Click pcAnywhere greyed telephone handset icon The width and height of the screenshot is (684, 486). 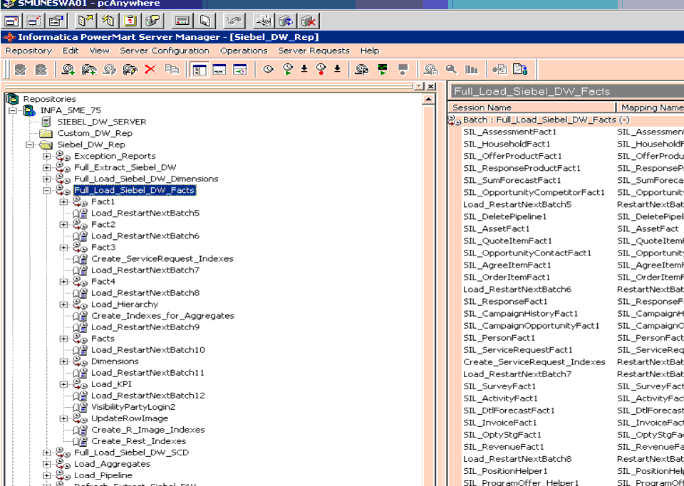coord(234,21)
